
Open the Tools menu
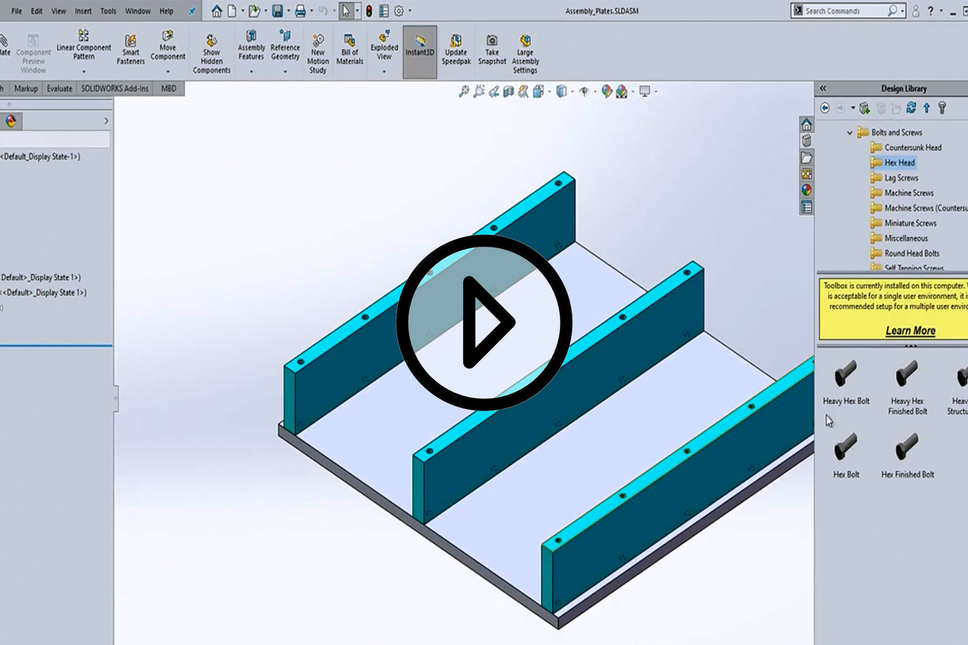coord(108,11)
